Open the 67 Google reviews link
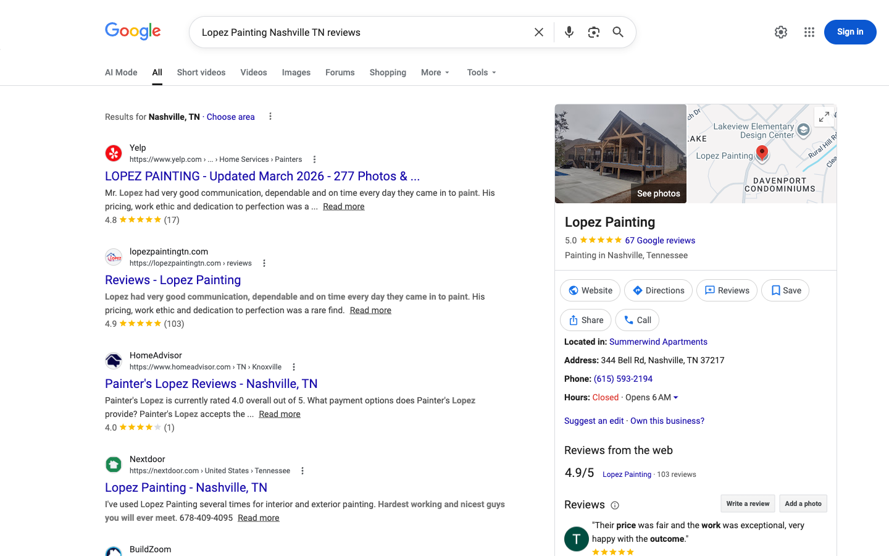The height and width of the screenshot is (556, 889). 660,240
